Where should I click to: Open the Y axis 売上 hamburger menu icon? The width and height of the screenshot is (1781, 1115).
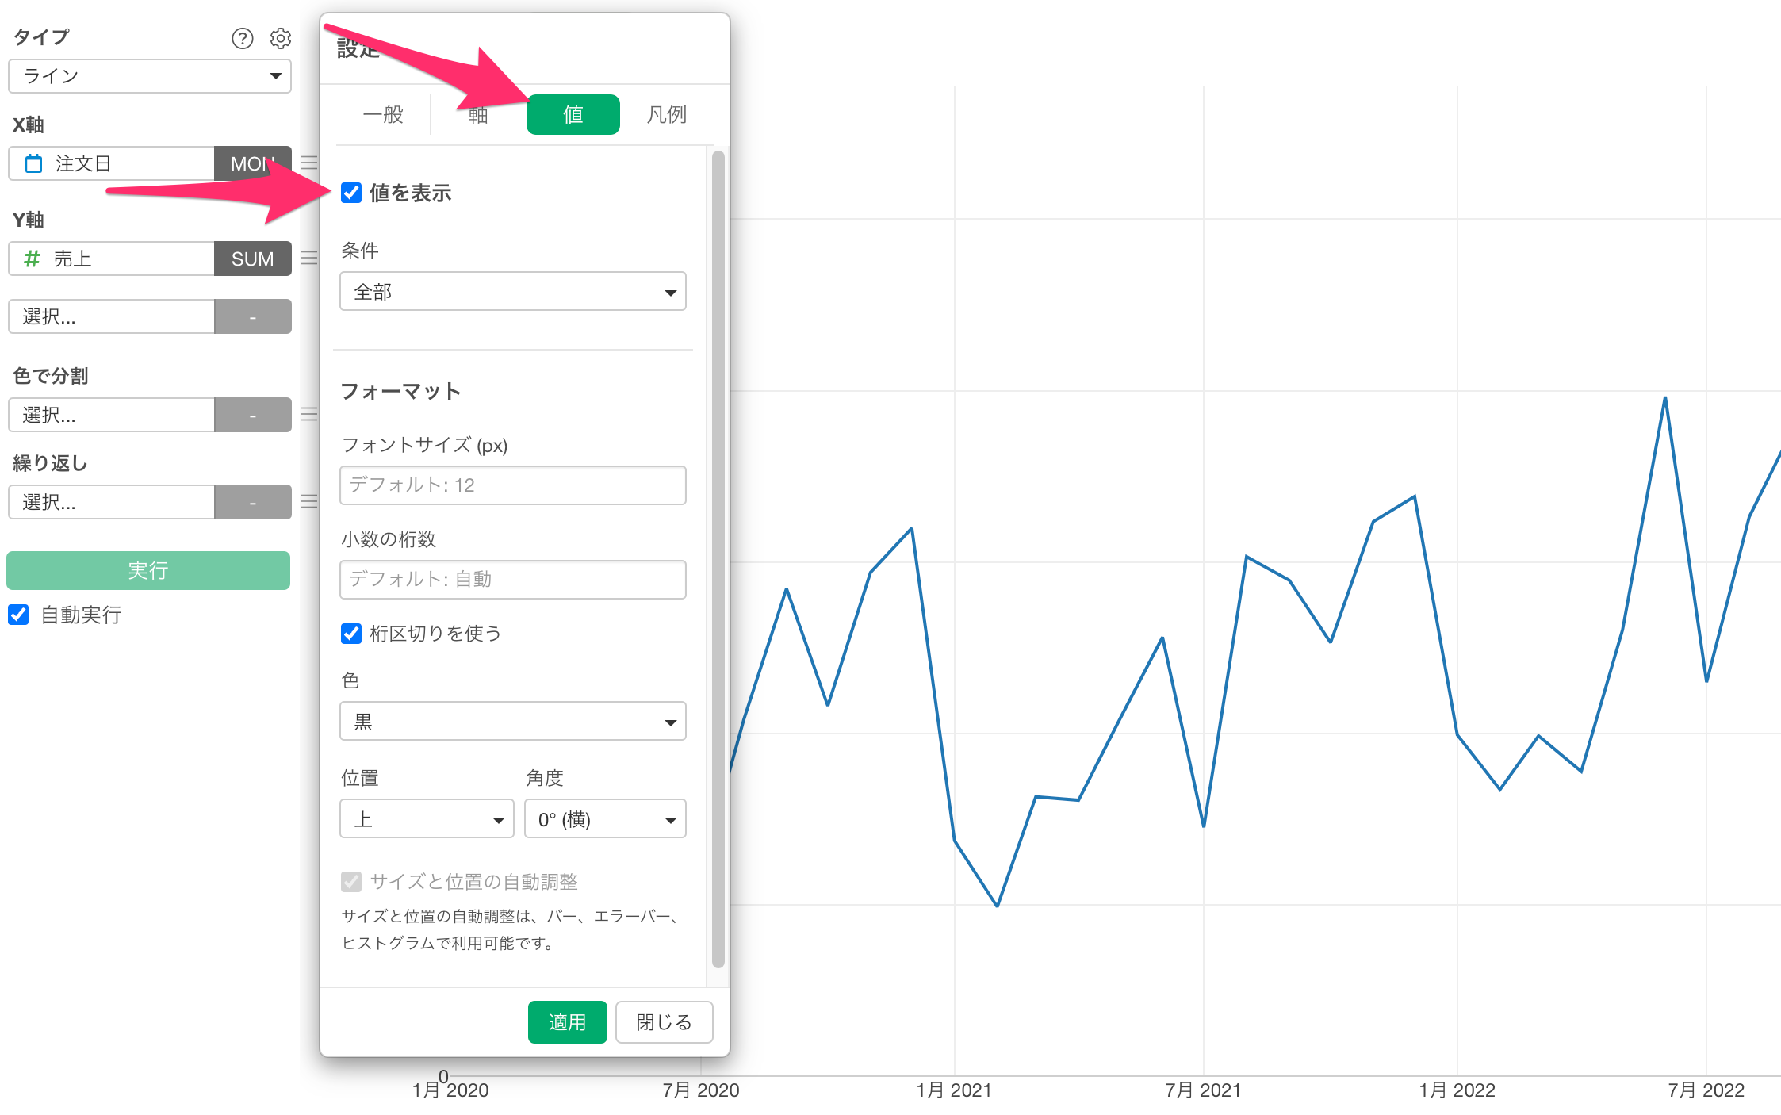[x=308, y=258]
